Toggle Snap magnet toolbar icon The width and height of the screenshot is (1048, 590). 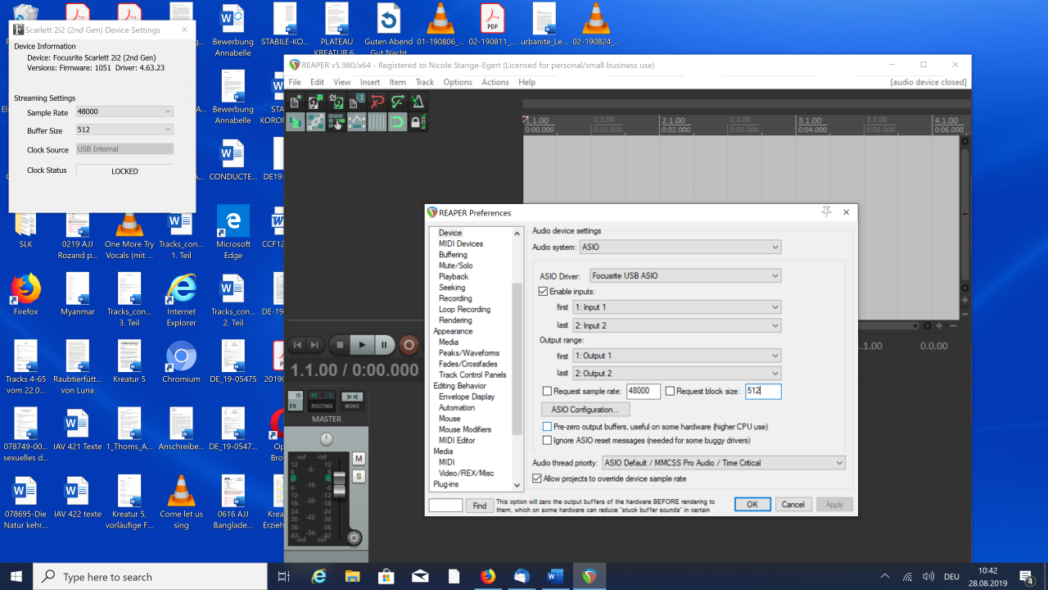(397, 122)
